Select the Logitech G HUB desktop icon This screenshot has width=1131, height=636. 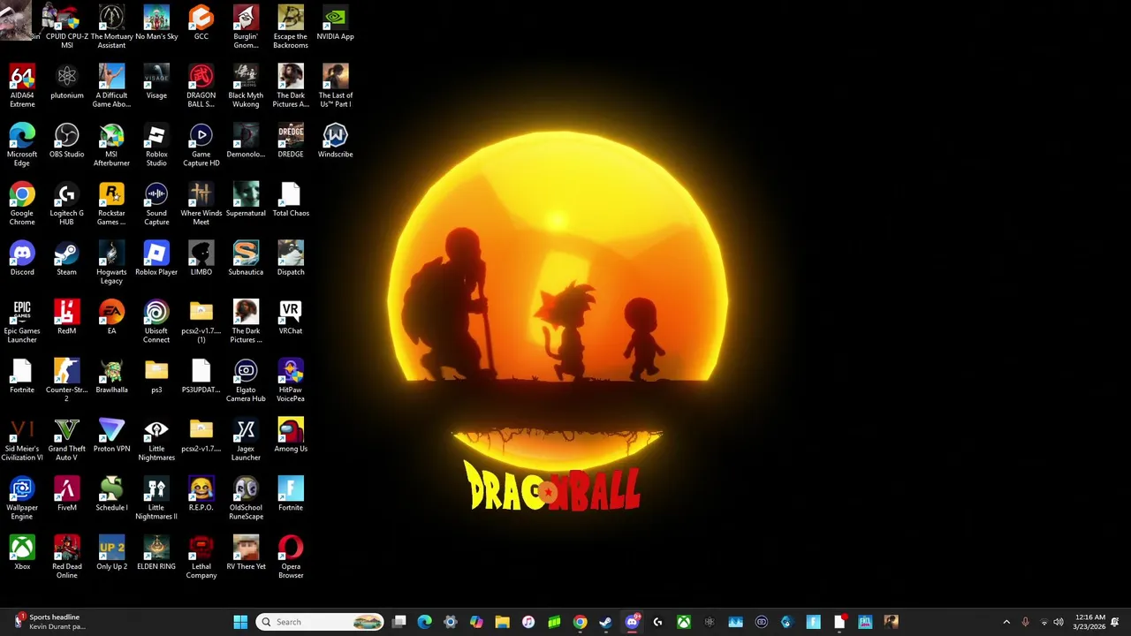pos(67,204)
